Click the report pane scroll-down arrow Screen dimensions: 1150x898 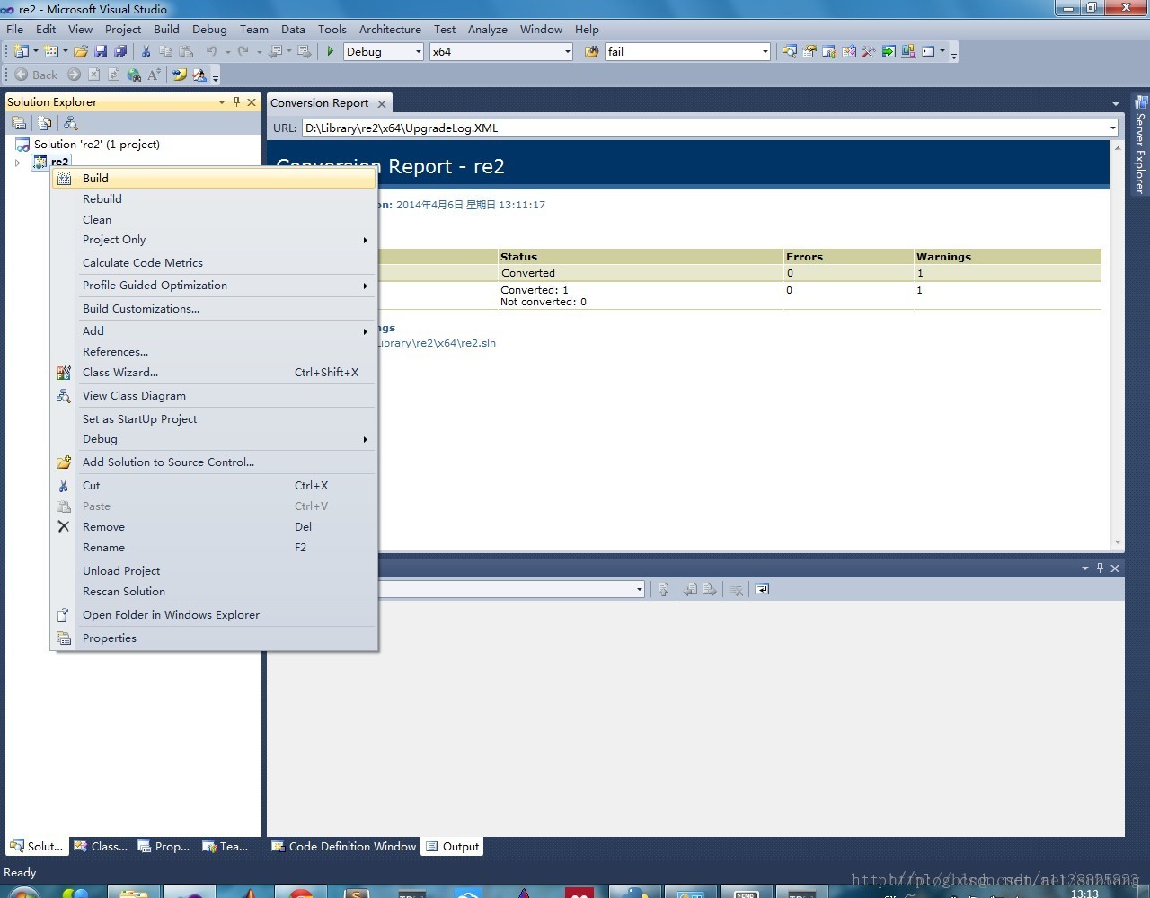(1118, 542)
